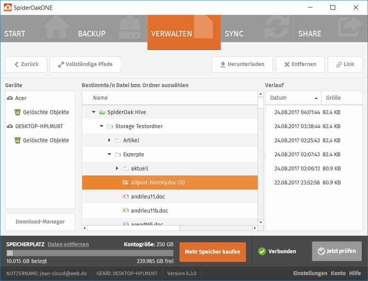This screenshot has height=281, width=368.
Task: Open Daten entfernen link
Action: 68,244
